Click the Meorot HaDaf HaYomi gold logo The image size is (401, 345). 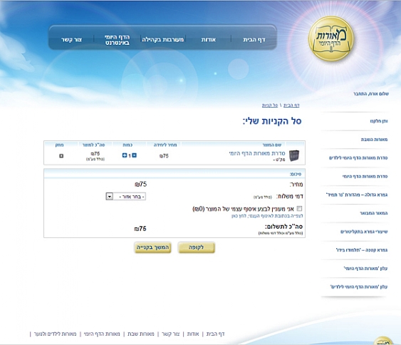click(x=331, y=38)
